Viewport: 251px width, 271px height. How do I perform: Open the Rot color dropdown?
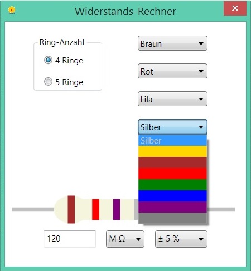point(172,71)
